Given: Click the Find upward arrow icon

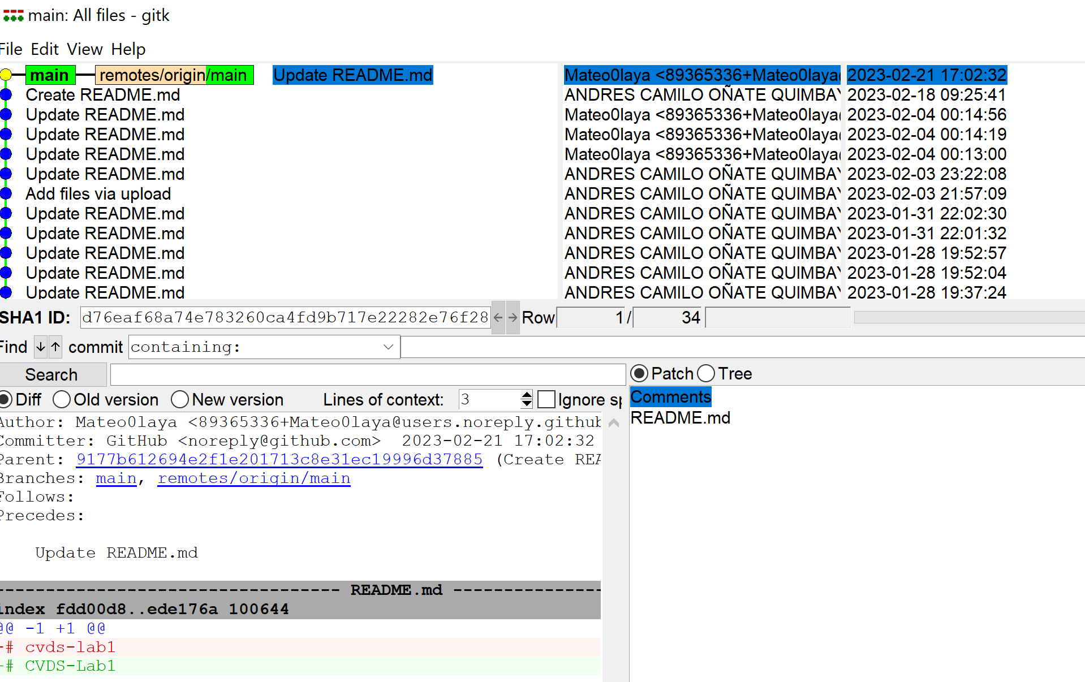Looking at the screenshot, I should 54,347.
